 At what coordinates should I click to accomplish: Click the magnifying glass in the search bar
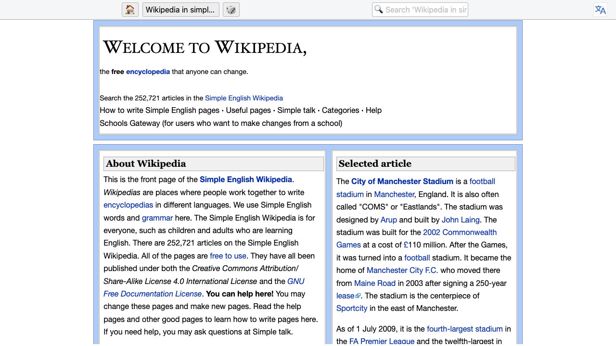378,9
